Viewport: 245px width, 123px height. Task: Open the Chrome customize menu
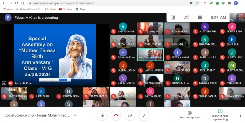[241, 3]
